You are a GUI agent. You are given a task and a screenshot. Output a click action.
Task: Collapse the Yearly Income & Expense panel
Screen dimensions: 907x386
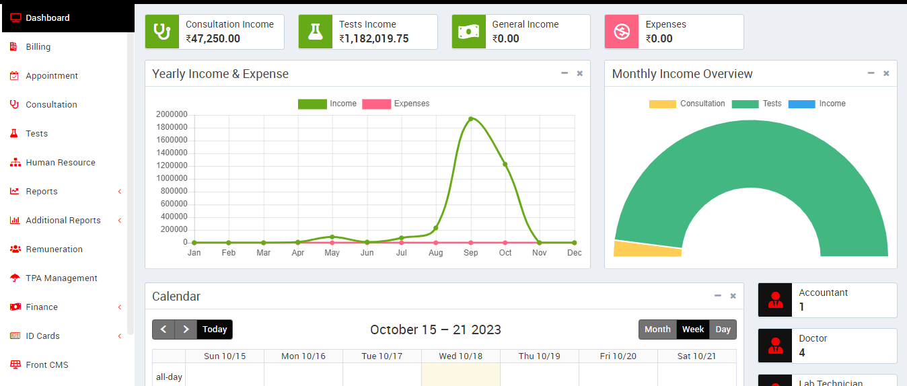(565, 73)
